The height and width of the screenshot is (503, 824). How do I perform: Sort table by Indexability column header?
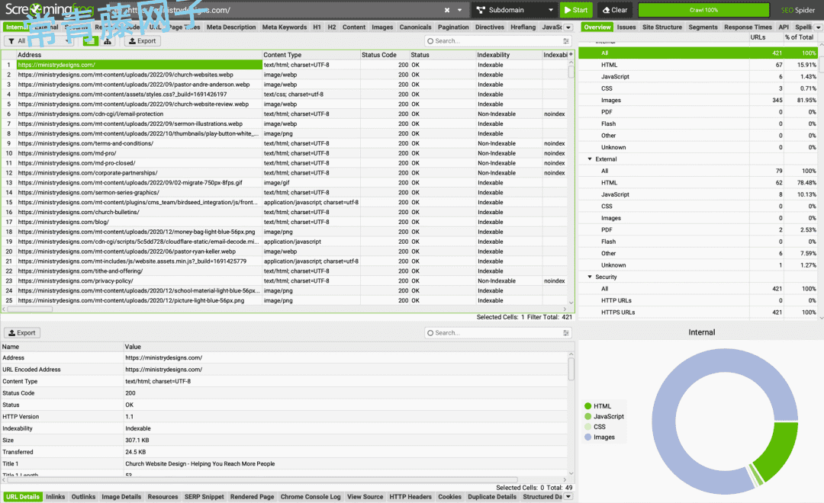coord(509,55)
